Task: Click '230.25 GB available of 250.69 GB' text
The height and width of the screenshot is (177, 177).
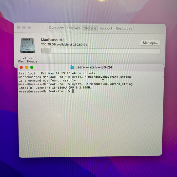Action: [x=64, y=45]
